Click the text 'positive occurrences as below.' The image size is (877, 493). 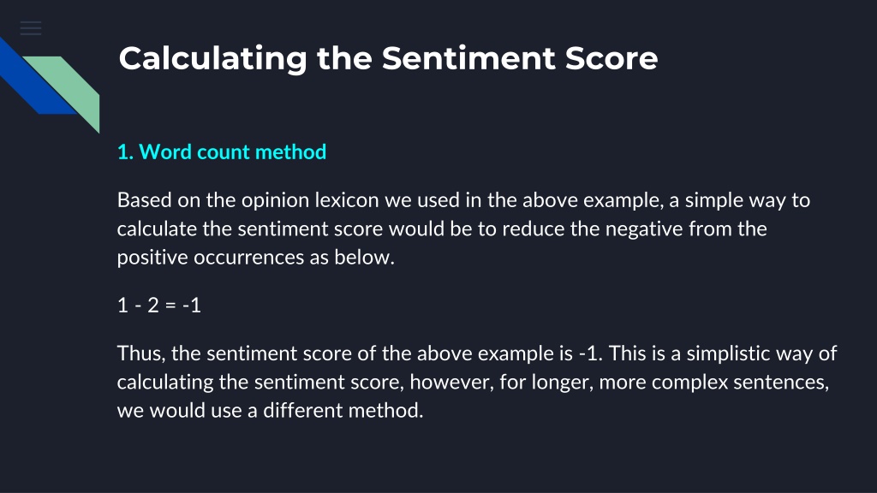(x=255, y=257)
